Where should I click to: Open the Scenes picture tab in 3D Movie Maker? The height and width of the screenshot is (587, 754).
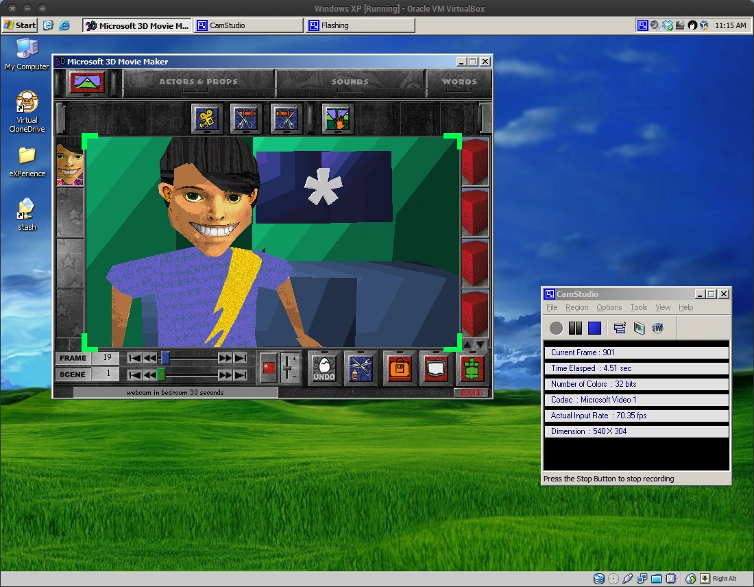pos(87,82)
